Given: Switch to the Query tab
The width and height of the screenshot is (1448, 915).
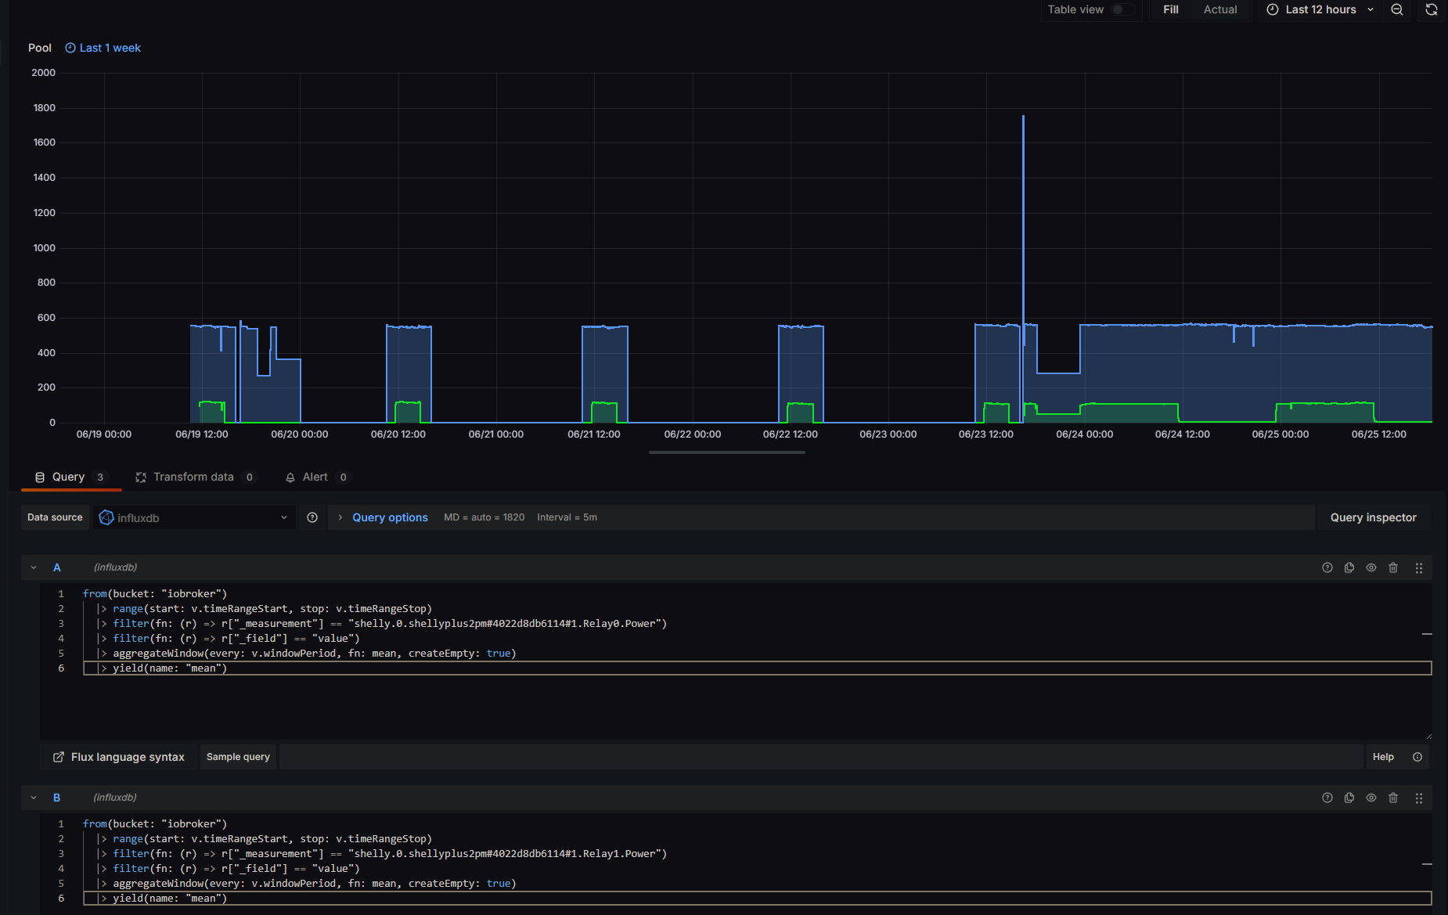Looking at the screenshot, I should coord(70,477).
